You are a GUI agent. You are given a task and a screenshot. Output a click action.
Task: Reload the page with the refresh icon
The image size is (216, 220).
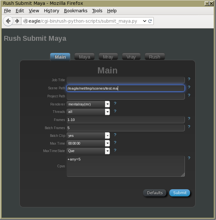[x=150, y=21]
